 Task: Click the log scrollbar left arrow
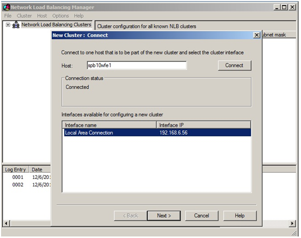pos(6,223)
